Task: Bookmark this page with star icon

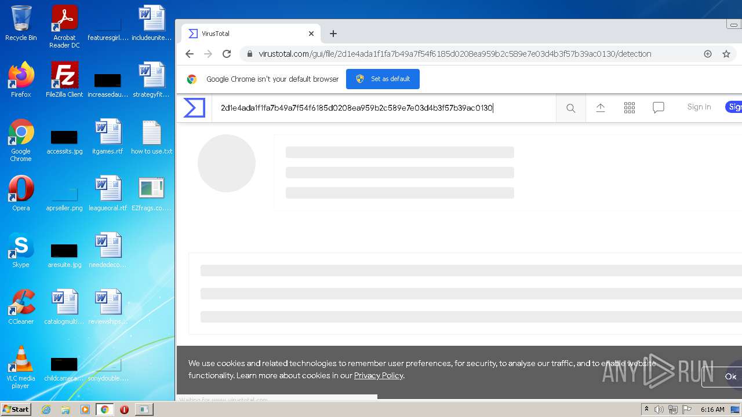Action: click(726, 54)
